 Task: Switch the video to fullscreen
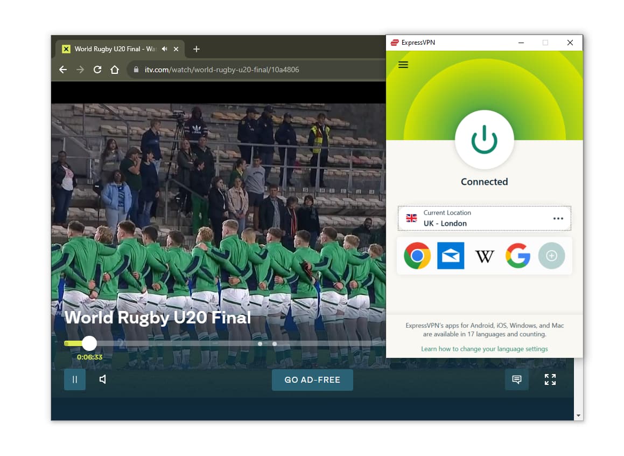[x=550, y=379]
